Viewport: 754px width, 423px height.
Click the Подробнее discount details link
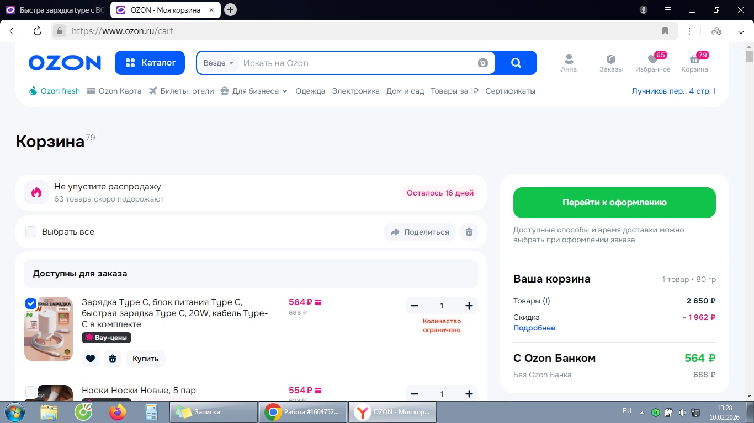[x=534, y=328]
